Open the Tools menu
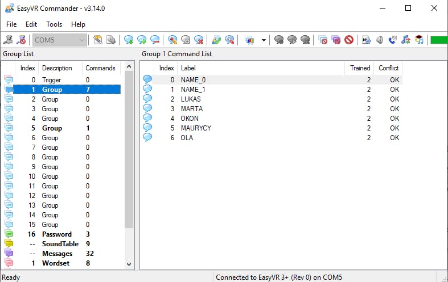 pyautogui.click(x=54, y=24)
